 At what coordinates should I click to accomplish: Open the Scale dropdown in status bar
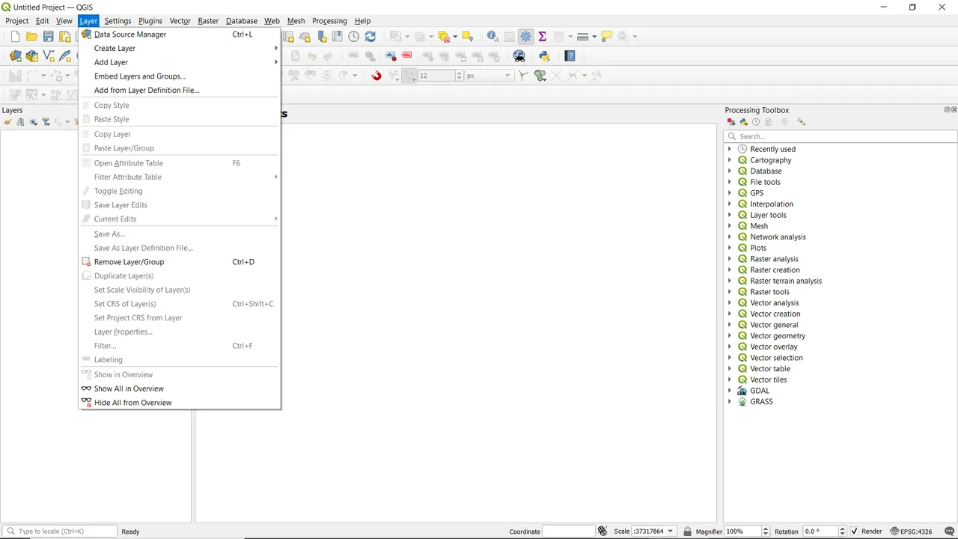(x=670, y=532)
